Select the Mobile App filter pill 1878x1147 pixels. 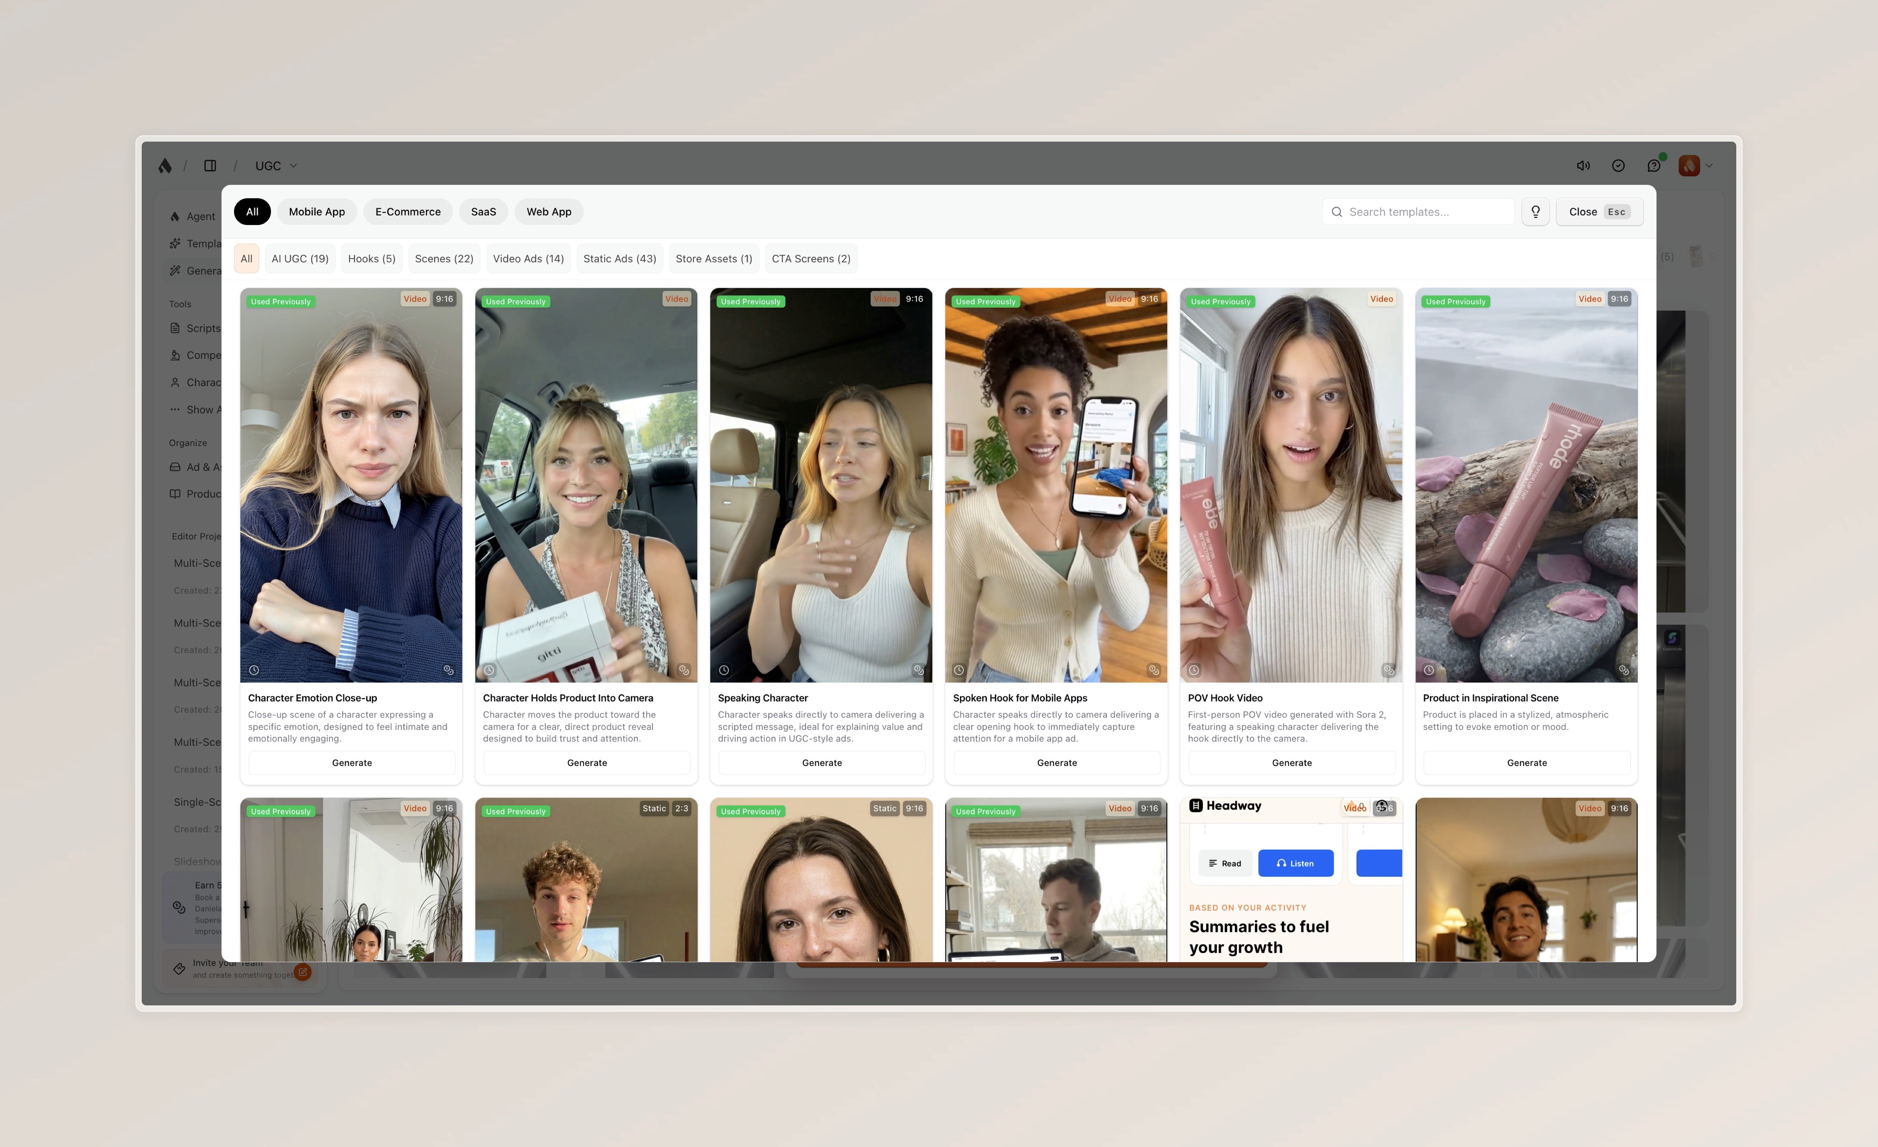click(x=316, y=212)
